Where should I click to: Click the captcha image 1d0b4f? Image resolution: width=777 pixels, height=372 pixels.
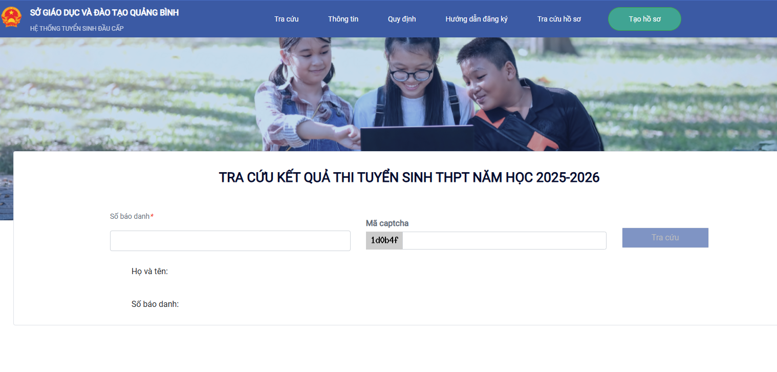point(384,240)
